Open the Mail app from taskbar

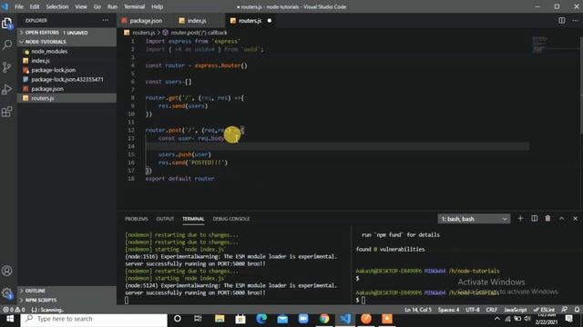[x=282, y=319]
